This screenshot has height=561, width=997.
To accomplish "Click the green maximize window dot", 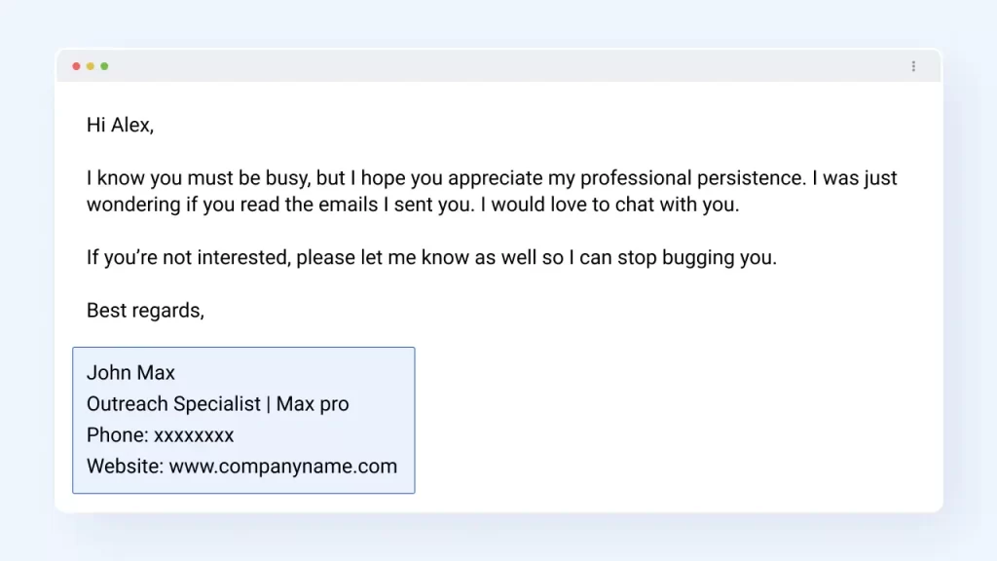I will (104, 66).
